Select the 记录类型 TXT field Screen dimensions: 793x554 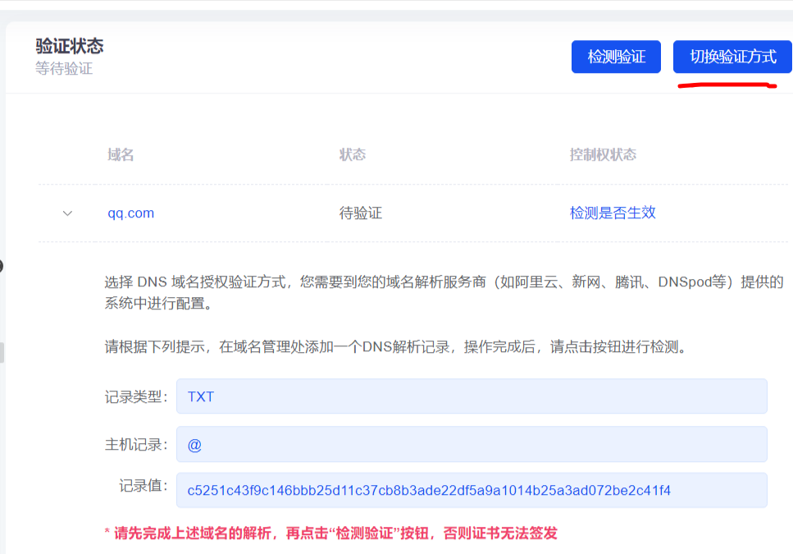[471, 396]
